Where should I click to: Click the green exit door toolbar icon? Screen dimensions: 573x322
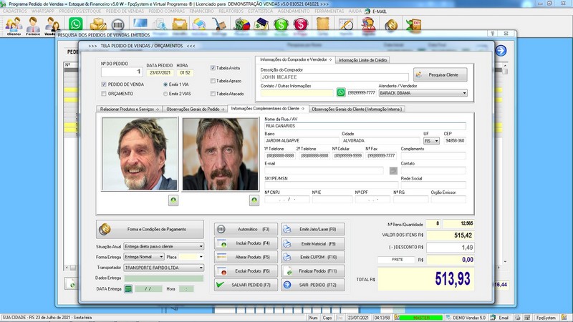click(x=414, y=25)
